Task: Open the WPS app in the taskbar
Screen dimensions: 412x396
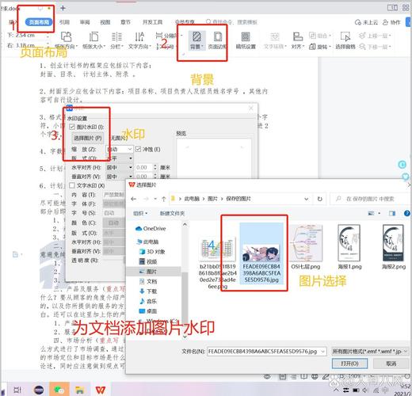Action: click(x=101, y=390)
